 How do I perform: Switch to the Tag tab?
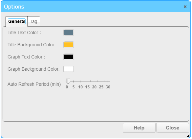(33, 21)
